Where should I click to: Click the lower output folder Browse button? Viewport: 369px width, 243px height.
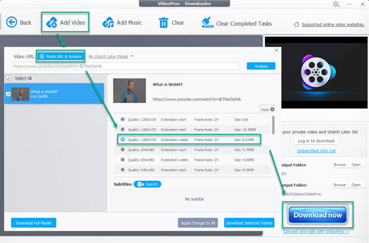(x=340, y=185)
